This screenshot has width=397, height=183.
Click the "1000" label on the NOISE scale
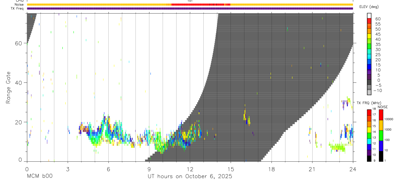pyautogui.click(x=388, y=130)
